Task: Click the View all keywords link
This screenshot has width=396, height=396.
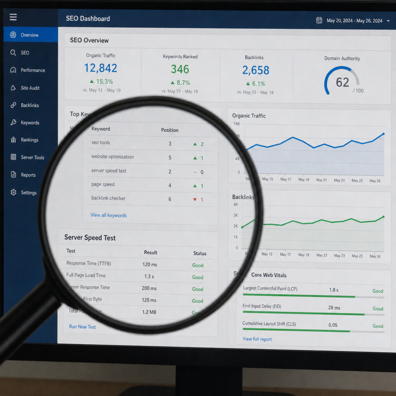Action: click(x=109, y=215)
